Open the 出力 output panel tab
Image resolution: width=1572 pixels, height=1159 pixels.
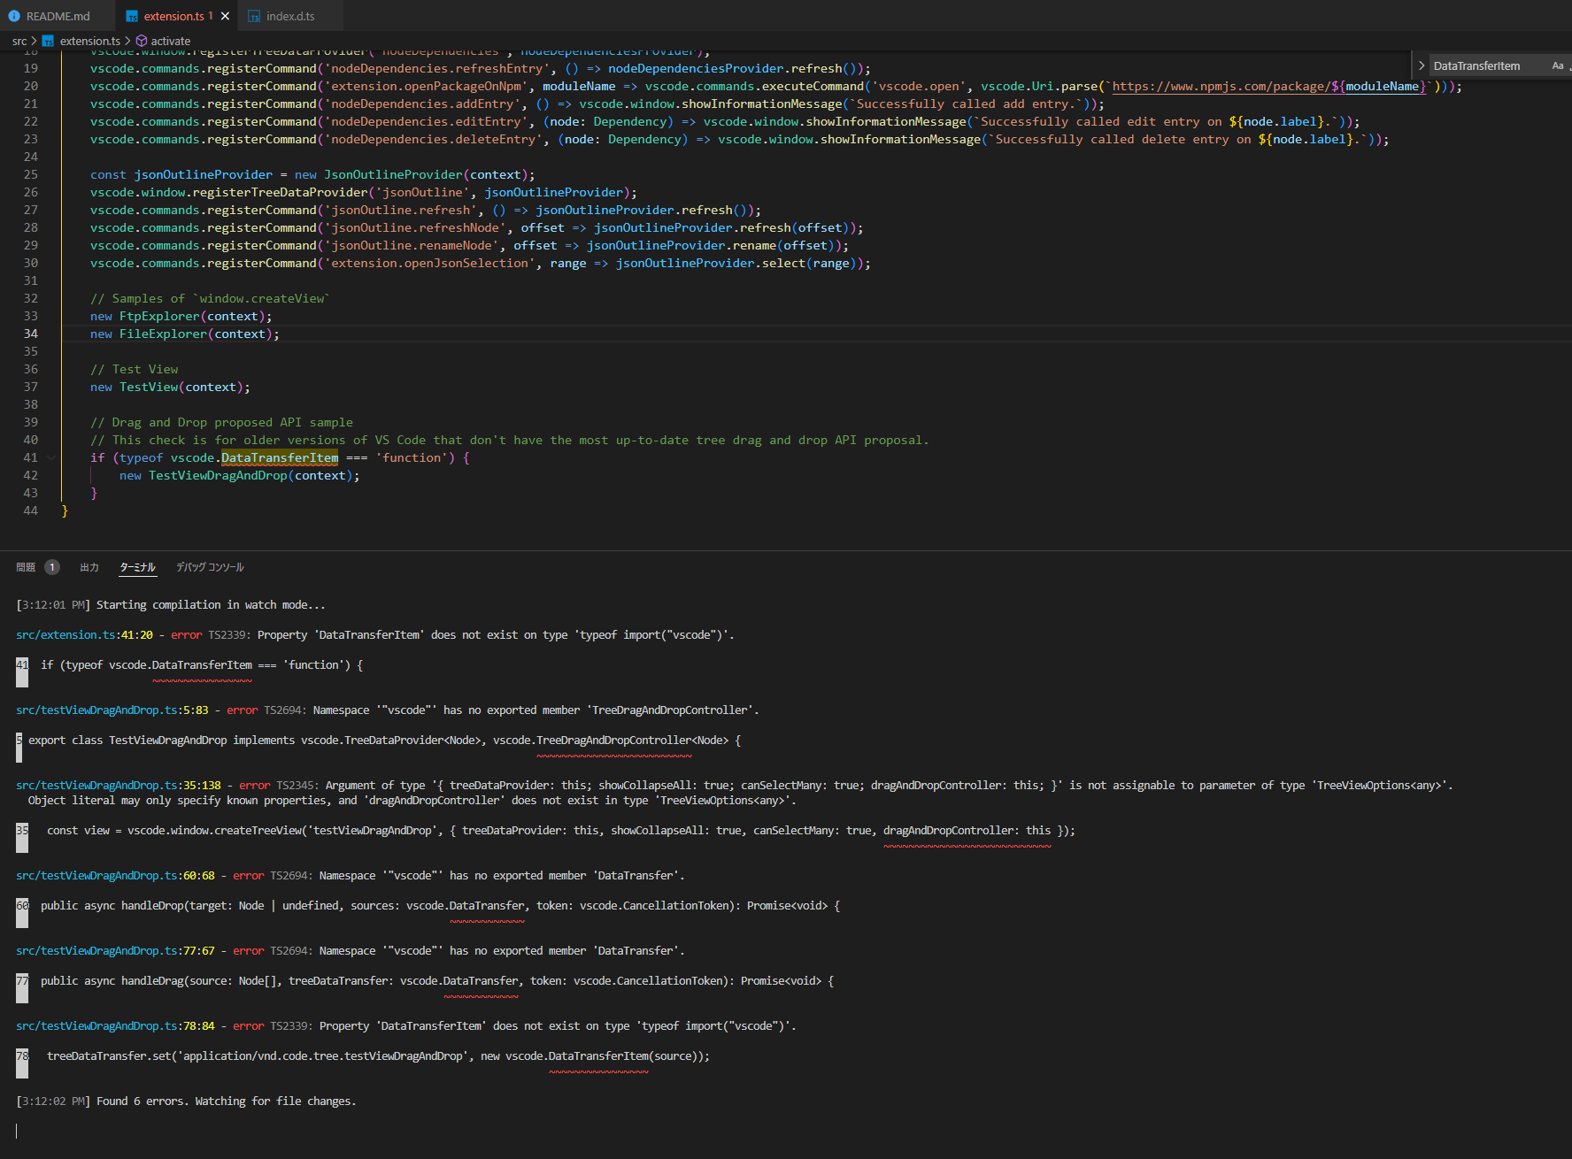pos(89,567)
